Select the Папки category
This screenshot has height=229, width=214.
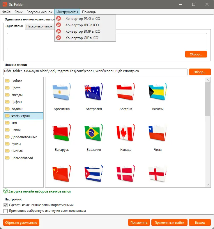click(x=24, y=130)
